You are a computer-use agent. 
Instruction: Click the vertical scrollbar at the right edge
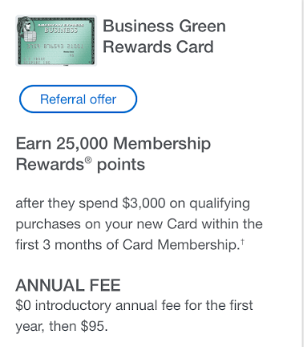click(302, 173)
